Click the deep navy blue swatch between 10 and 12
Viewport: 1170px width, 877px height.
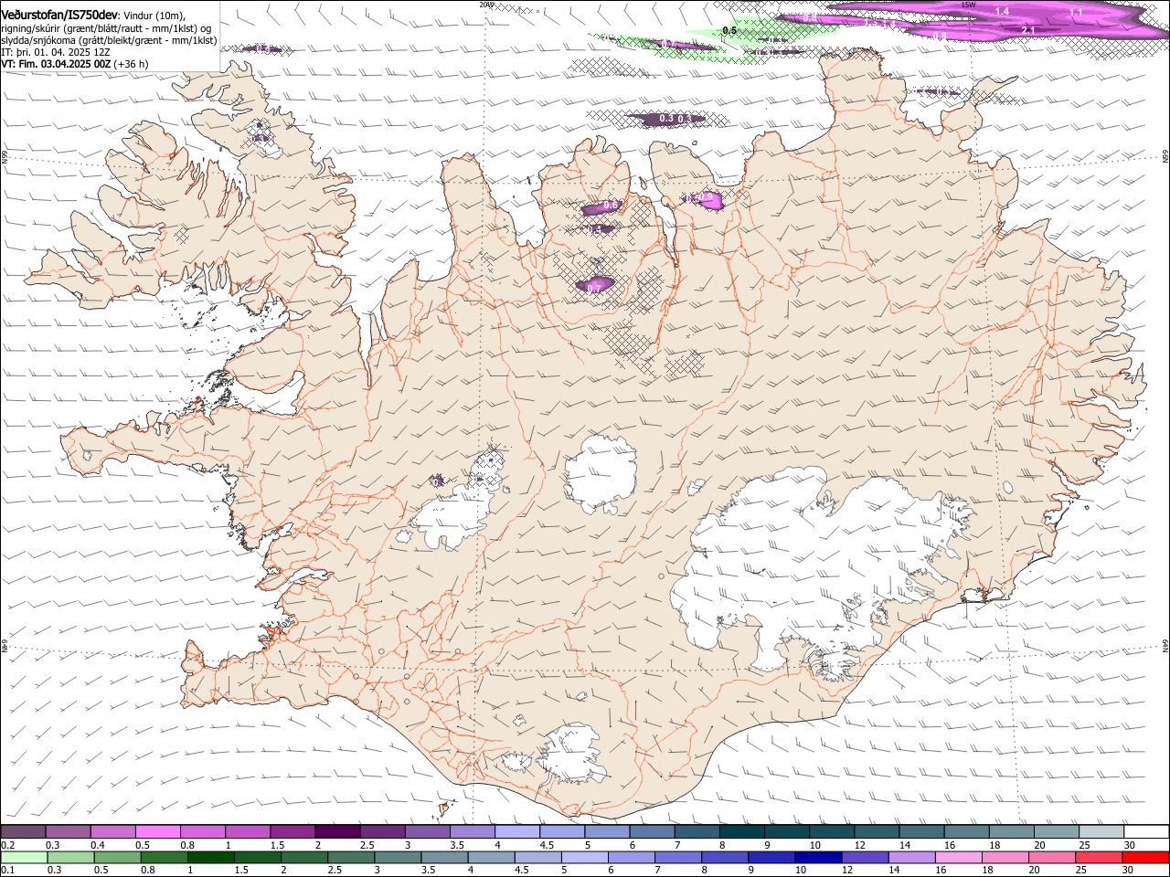point(819,857)
